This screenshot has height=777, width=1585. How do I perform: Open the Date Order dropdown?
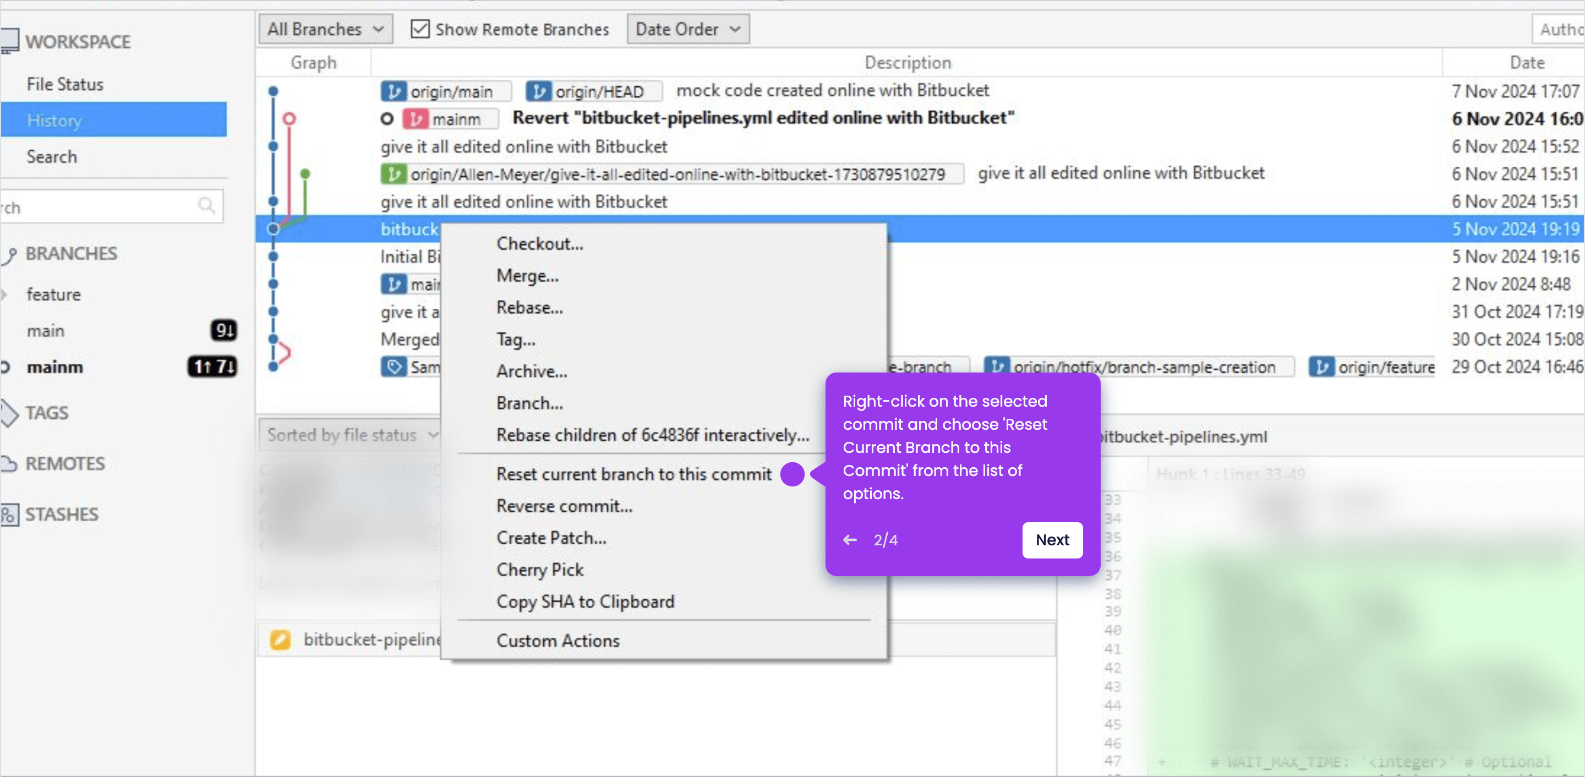(x=688, y=29)
